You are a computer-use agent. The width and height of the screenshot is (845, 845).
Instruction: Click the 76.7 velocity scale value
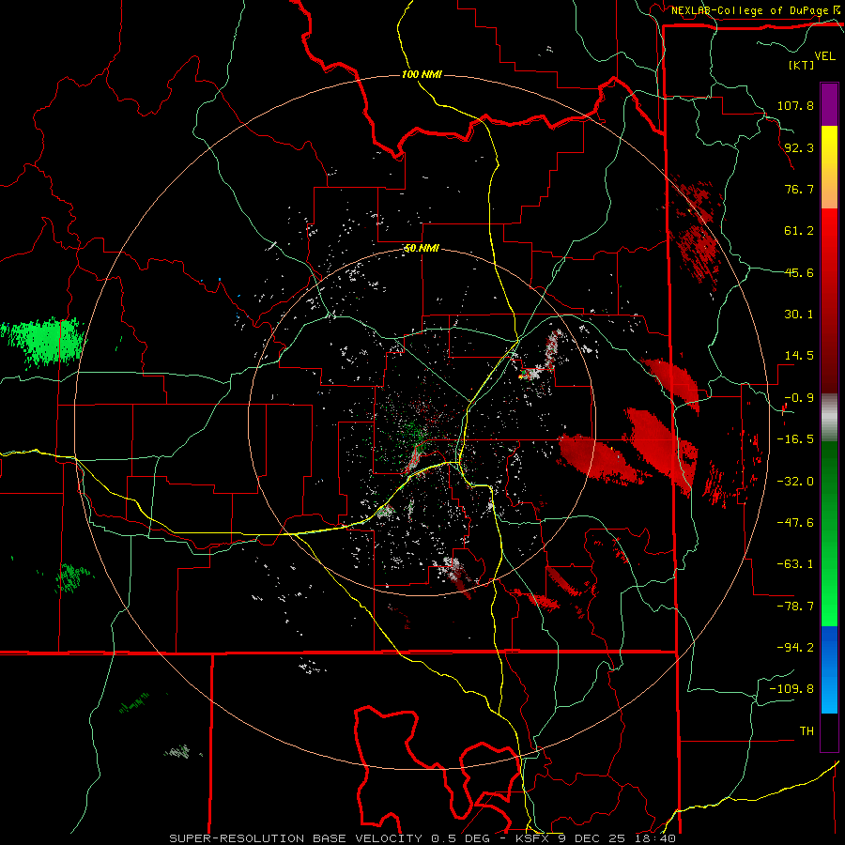[x=799, y=189]
